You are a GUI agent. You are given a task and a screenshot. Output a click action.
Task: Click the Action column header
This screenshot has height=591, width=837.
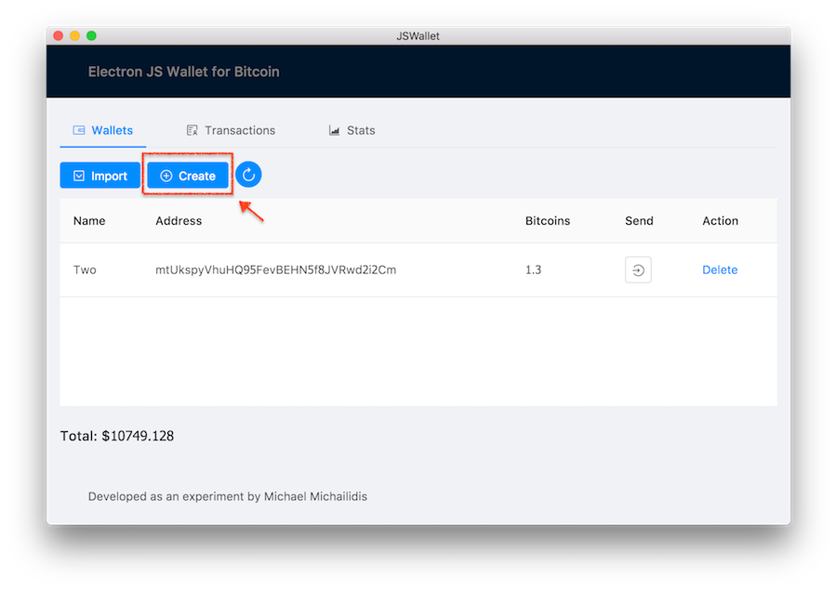720,221
